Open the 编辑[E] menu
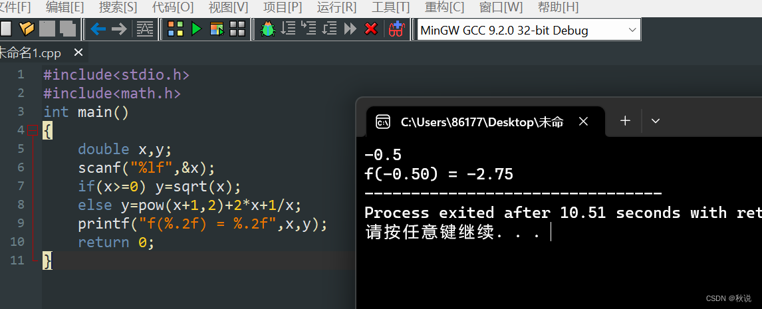Image resolution: width=762 pixels, height=309 pixels. [64, 7]
